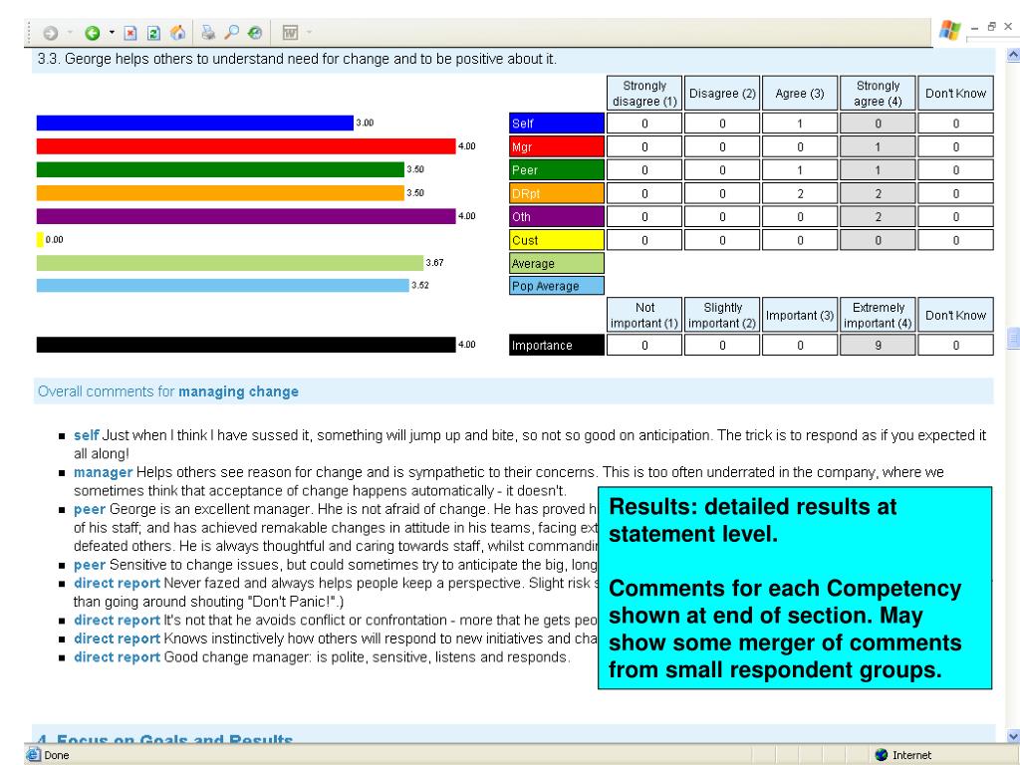
Task: Click the 0.00 Cust value label
Action: pyautogui.click(x=55, y=239)
